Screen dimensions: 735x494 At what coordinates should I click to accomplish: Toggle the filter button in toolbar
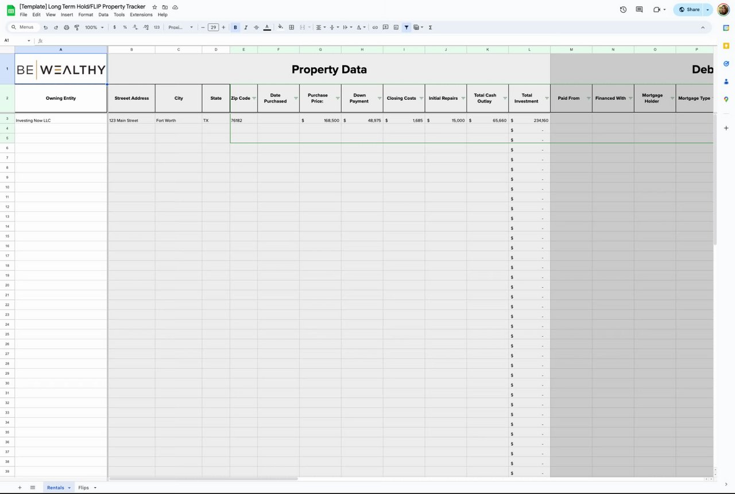(406, 28)
